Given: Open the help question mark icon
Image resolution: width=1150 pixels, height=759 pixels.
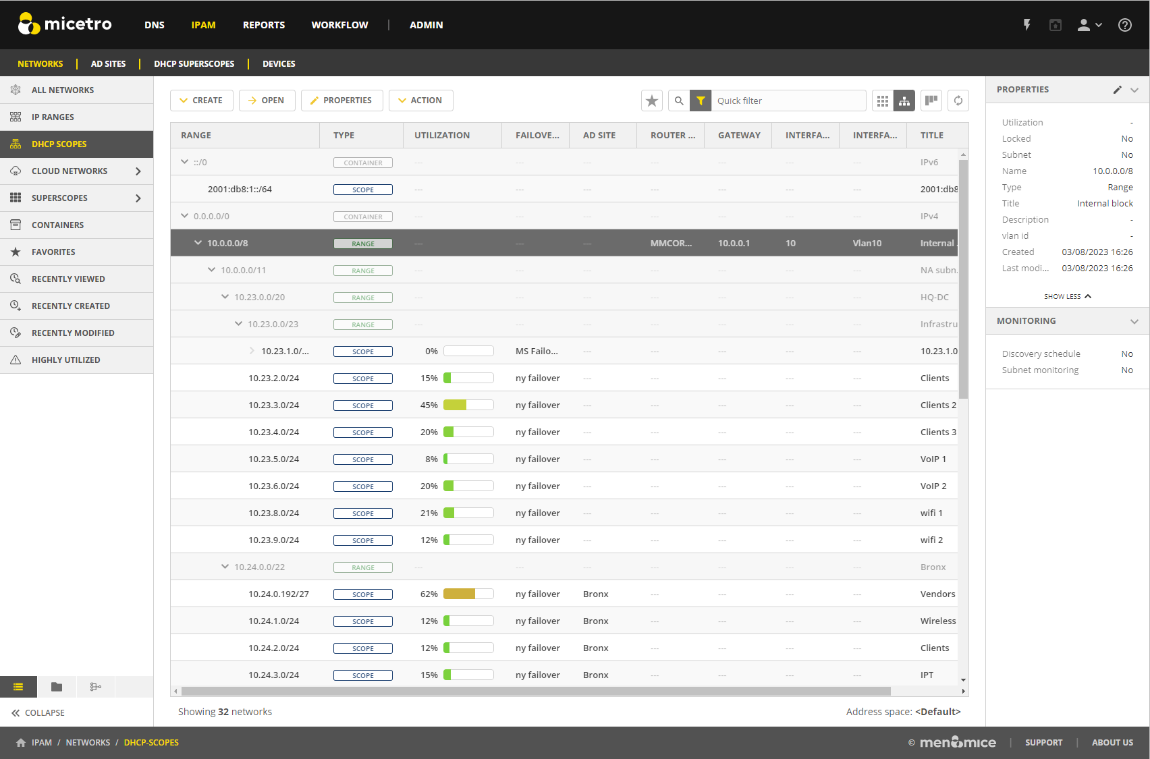Looking at the screenshot, I should pos(1124,25).
